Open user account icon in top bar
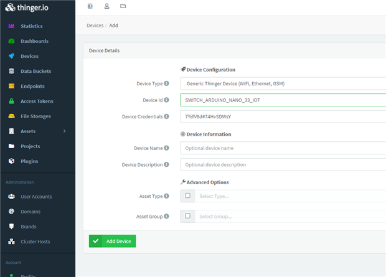 point(106,6)
